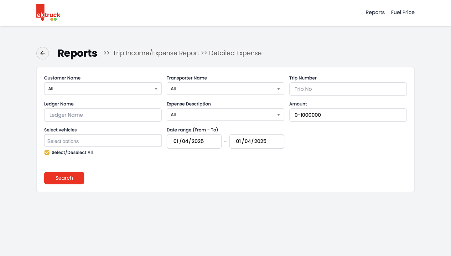The width and height of the screenshot is (451, 256).
Task: Open the Select vehicles options box
Action: (103, 141)
